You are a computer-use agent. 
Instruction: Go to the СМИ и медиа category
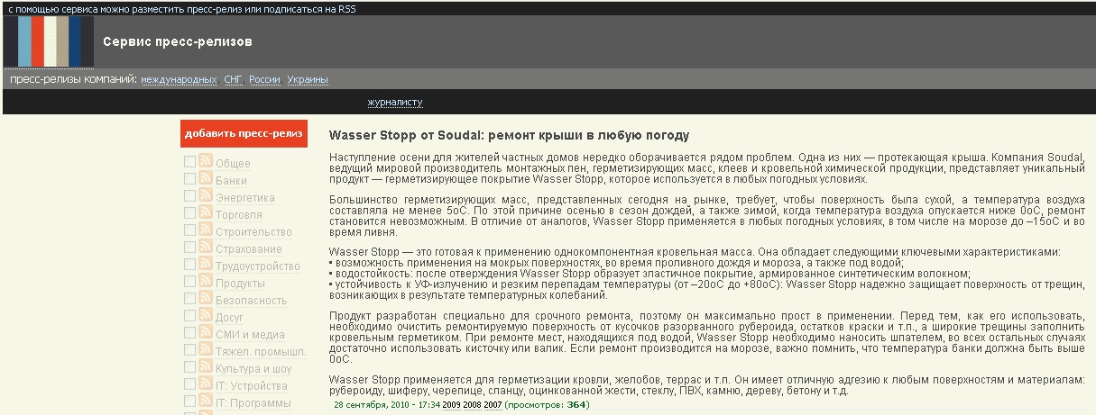pos(250,335)
